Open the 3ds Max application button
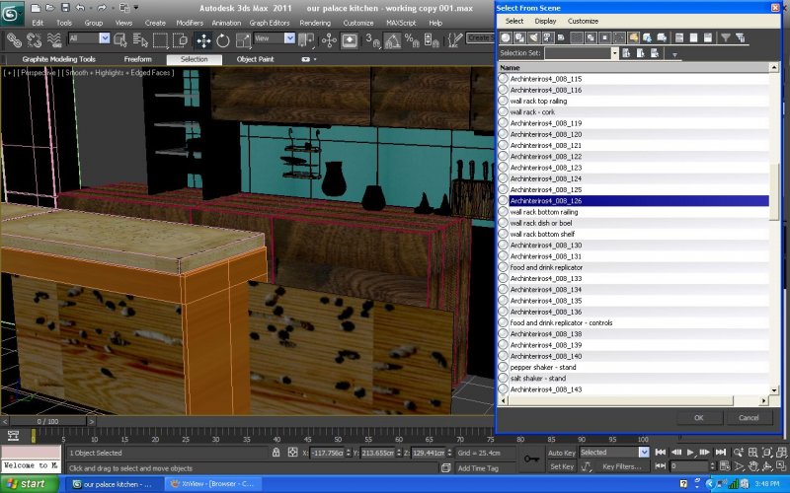The width and height of the screenshot is (790, 493). click(x=13, y=12)
